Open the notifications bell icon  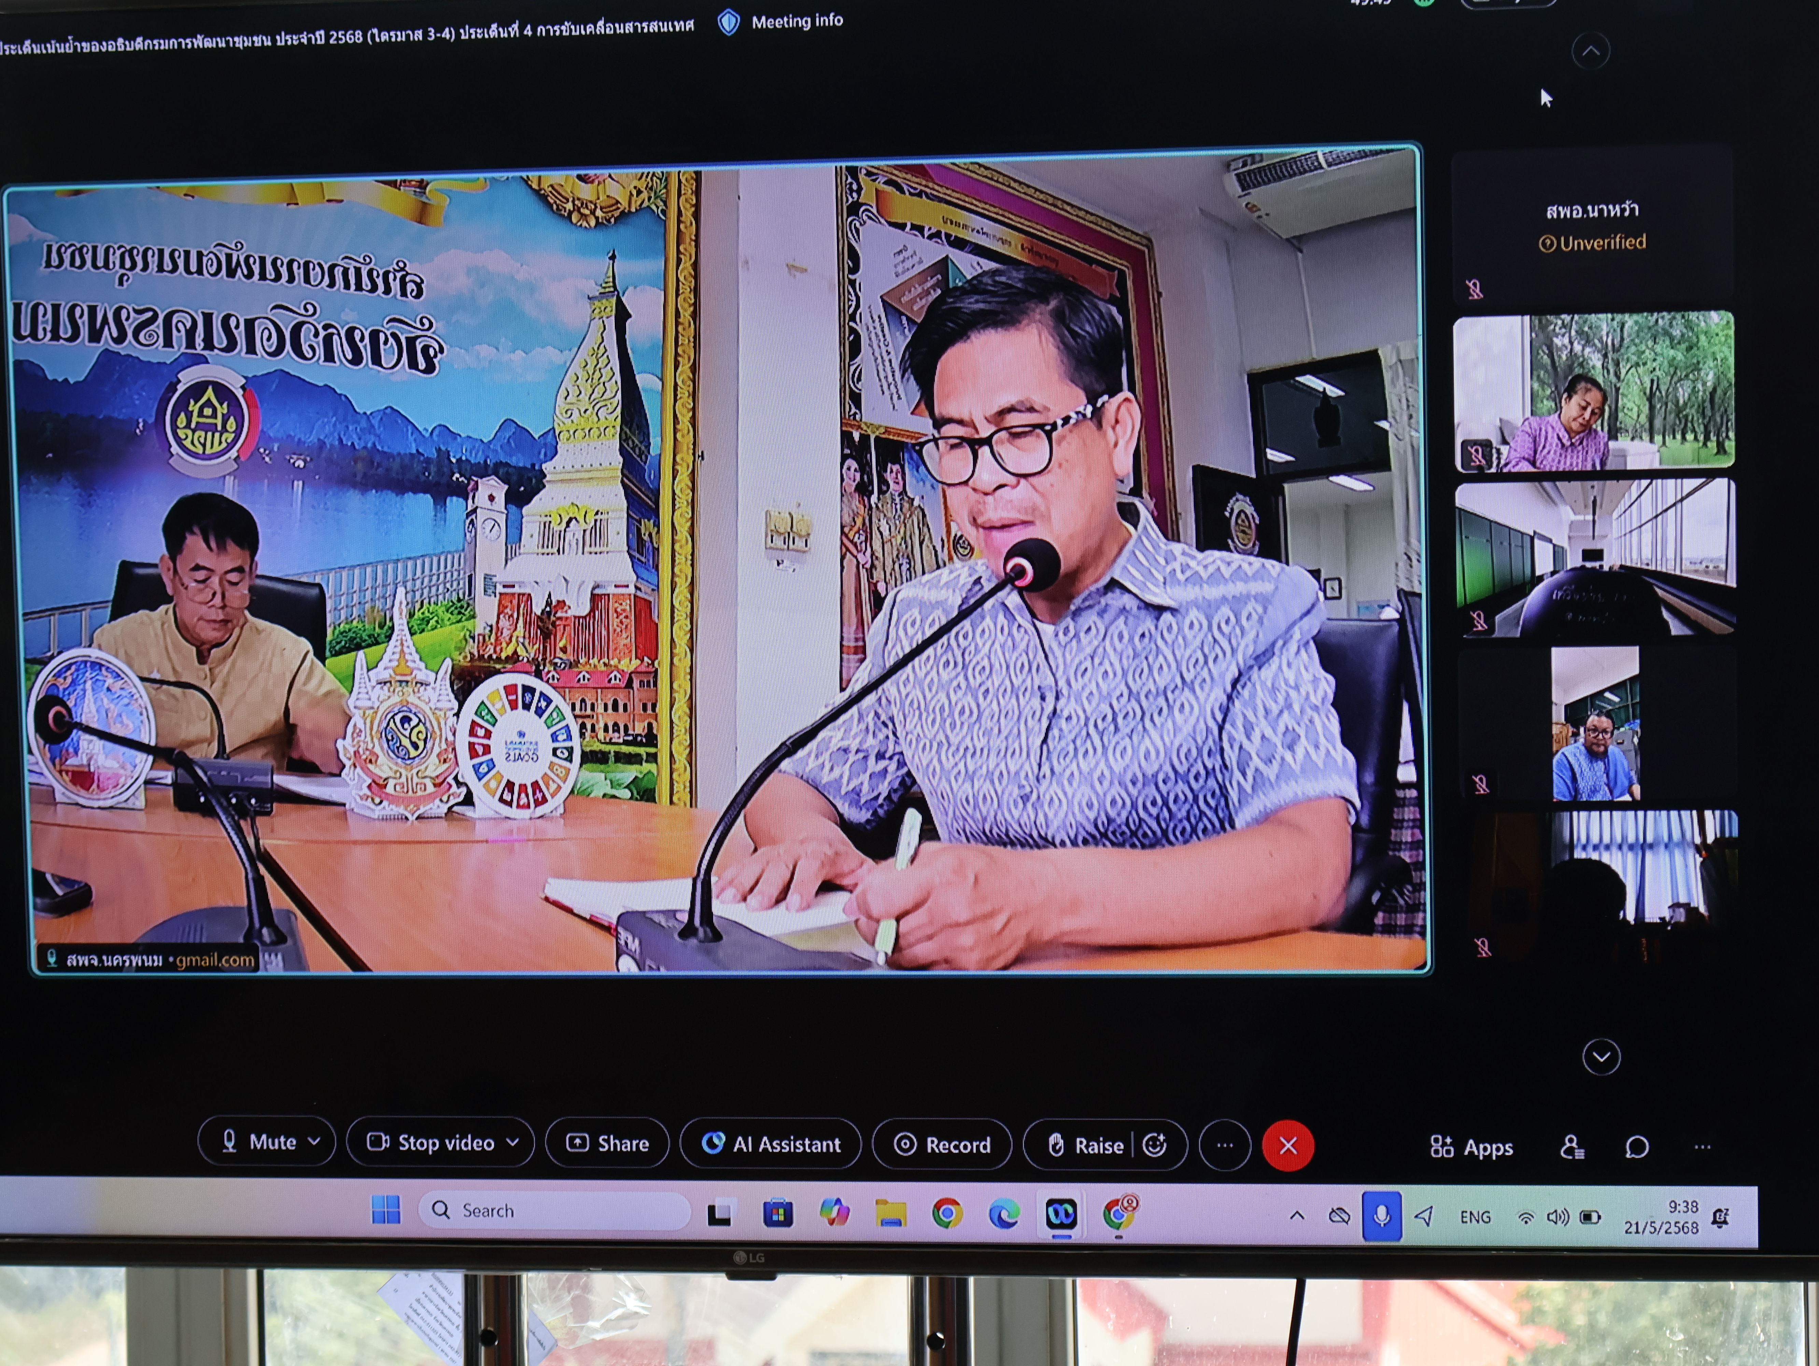point(1720,1219)
